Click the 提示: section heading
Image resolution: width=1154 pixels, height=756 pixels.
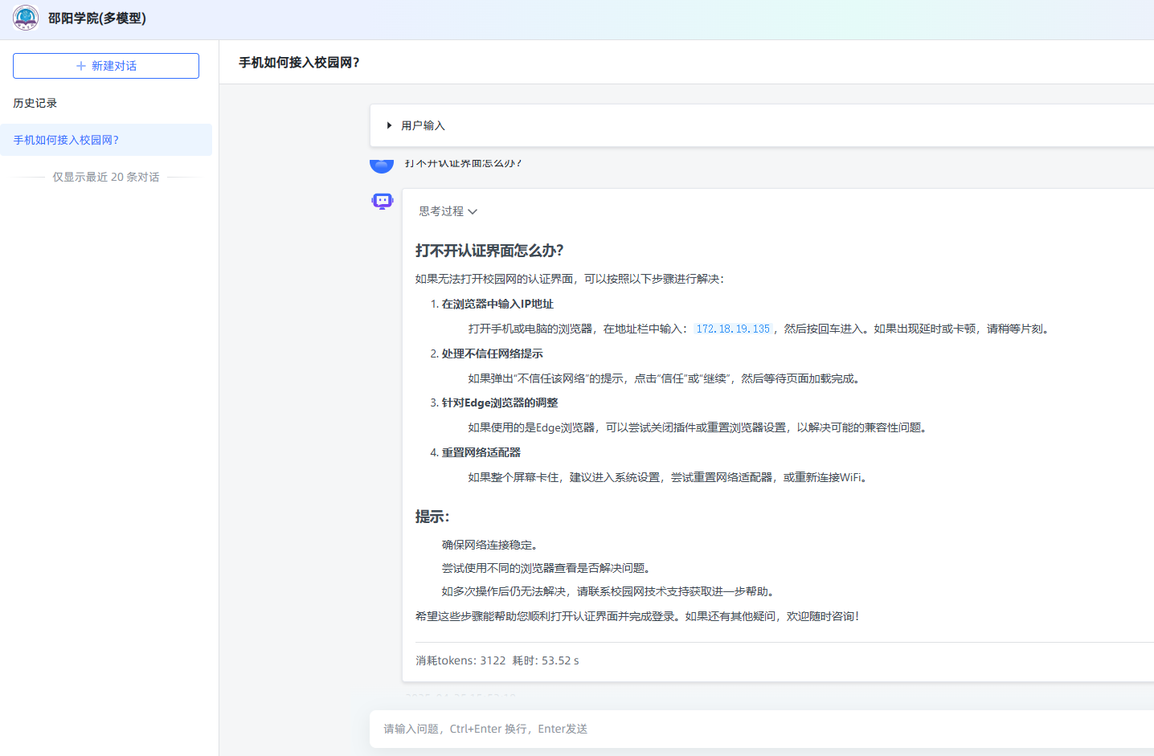[x=432, y=517]
